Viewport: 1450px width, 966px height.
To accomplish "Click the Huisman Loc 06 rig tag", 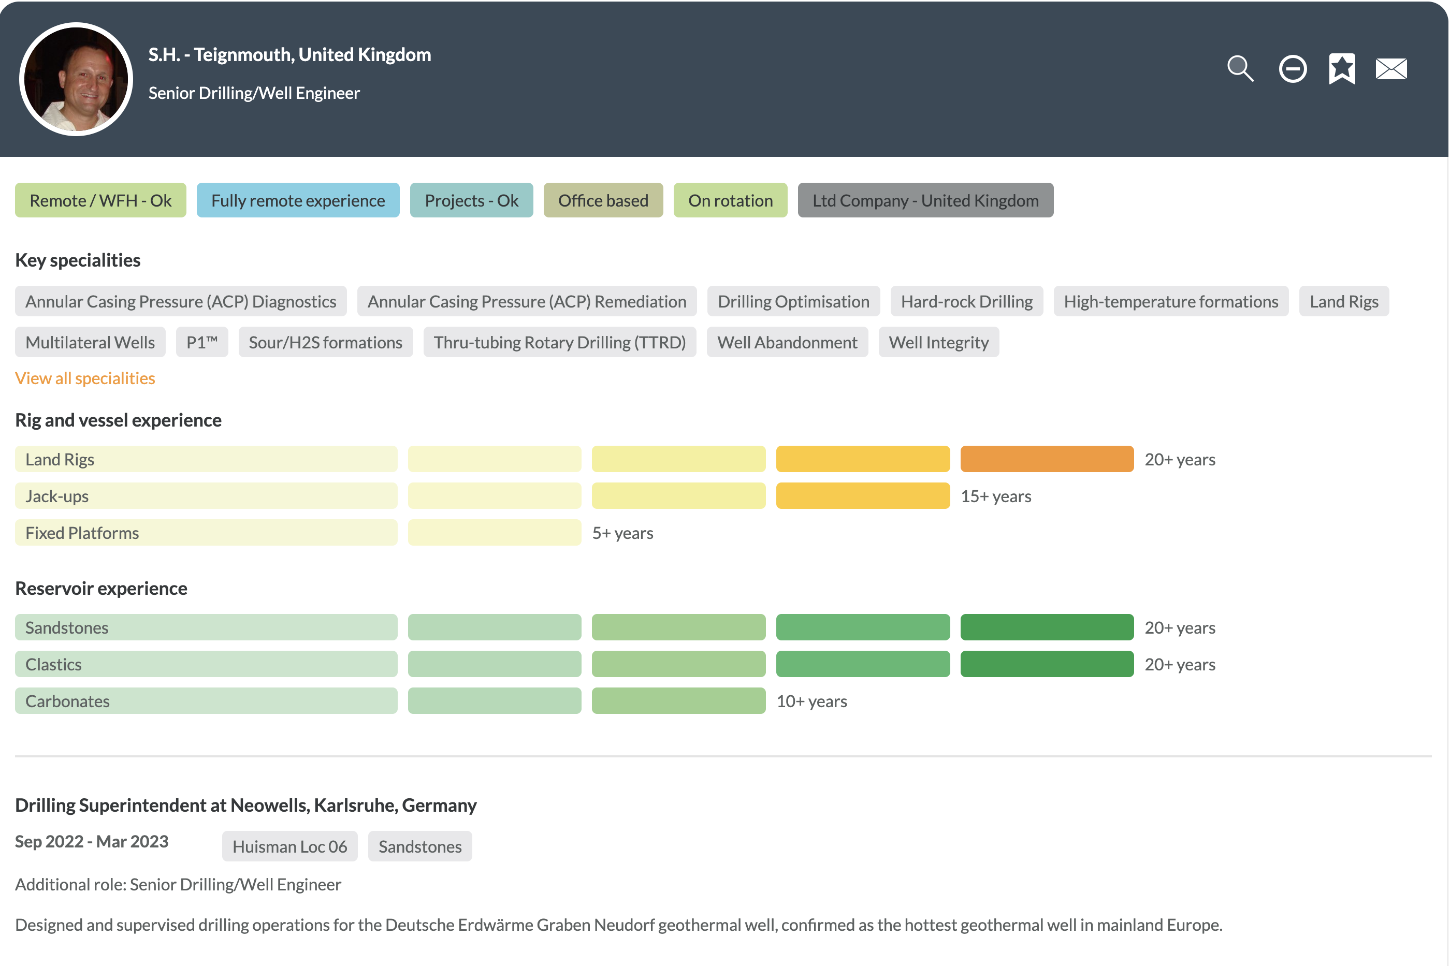I will (x=289, y=846).
